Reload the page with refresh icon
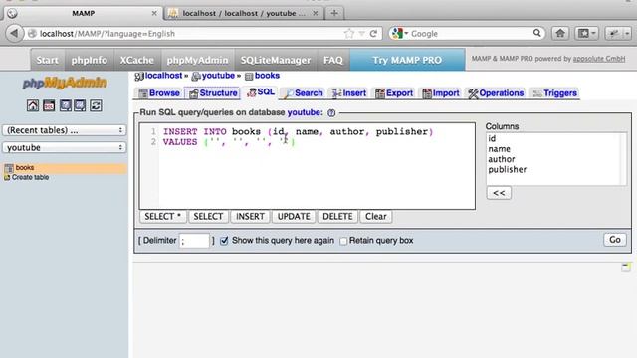 374,33
